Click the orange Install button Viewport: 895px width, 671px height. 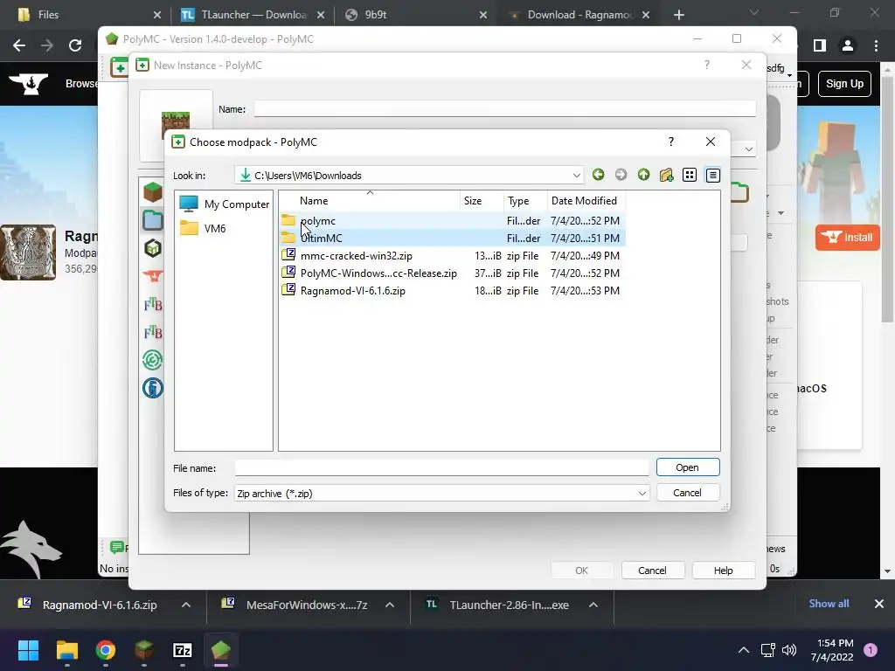point(848,238)
